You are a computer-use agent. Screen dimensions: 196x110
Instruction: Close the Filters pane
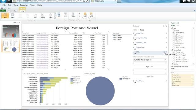click(x=166, y=26)
